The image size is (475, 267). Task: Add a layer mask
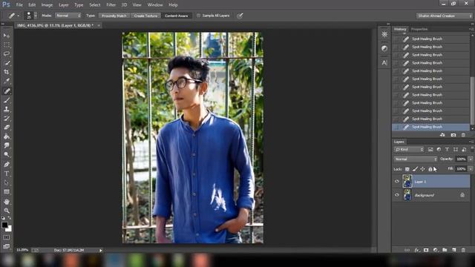click(426, 250)
